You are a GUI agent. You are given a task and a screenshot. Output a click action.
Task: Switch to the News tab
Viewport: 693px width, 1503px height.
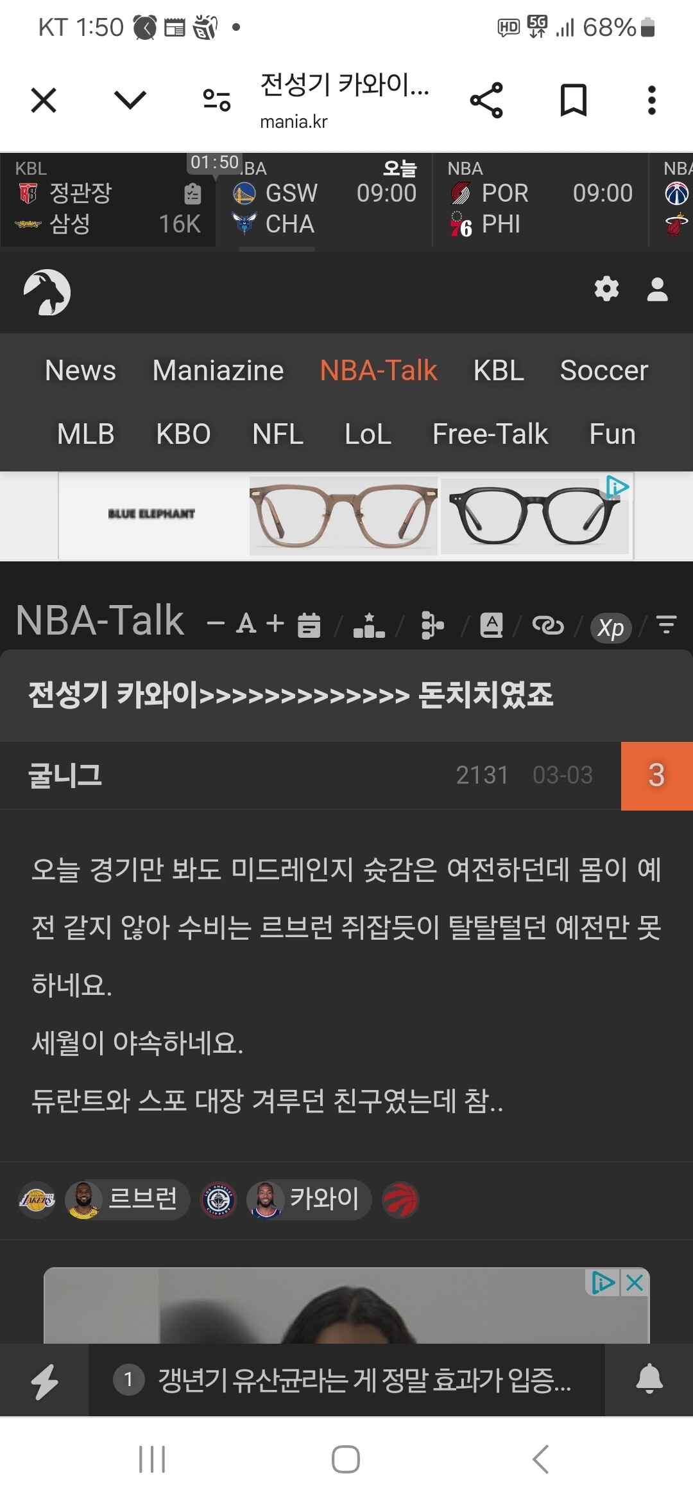click(x=80, y=371)
